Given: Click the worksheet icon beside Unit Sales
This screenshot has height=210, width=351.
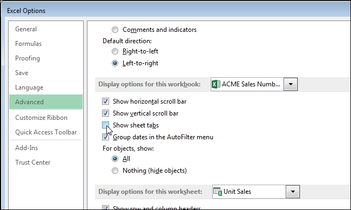Looking at the screenshot, I should 218,192.
